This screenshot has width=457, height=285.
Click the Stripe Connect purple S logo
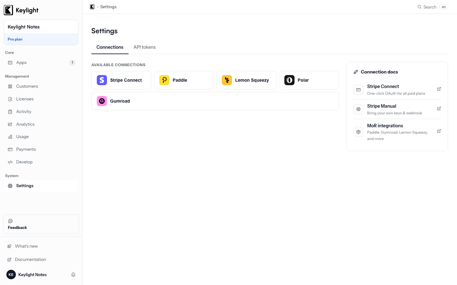tap(102, 80)
